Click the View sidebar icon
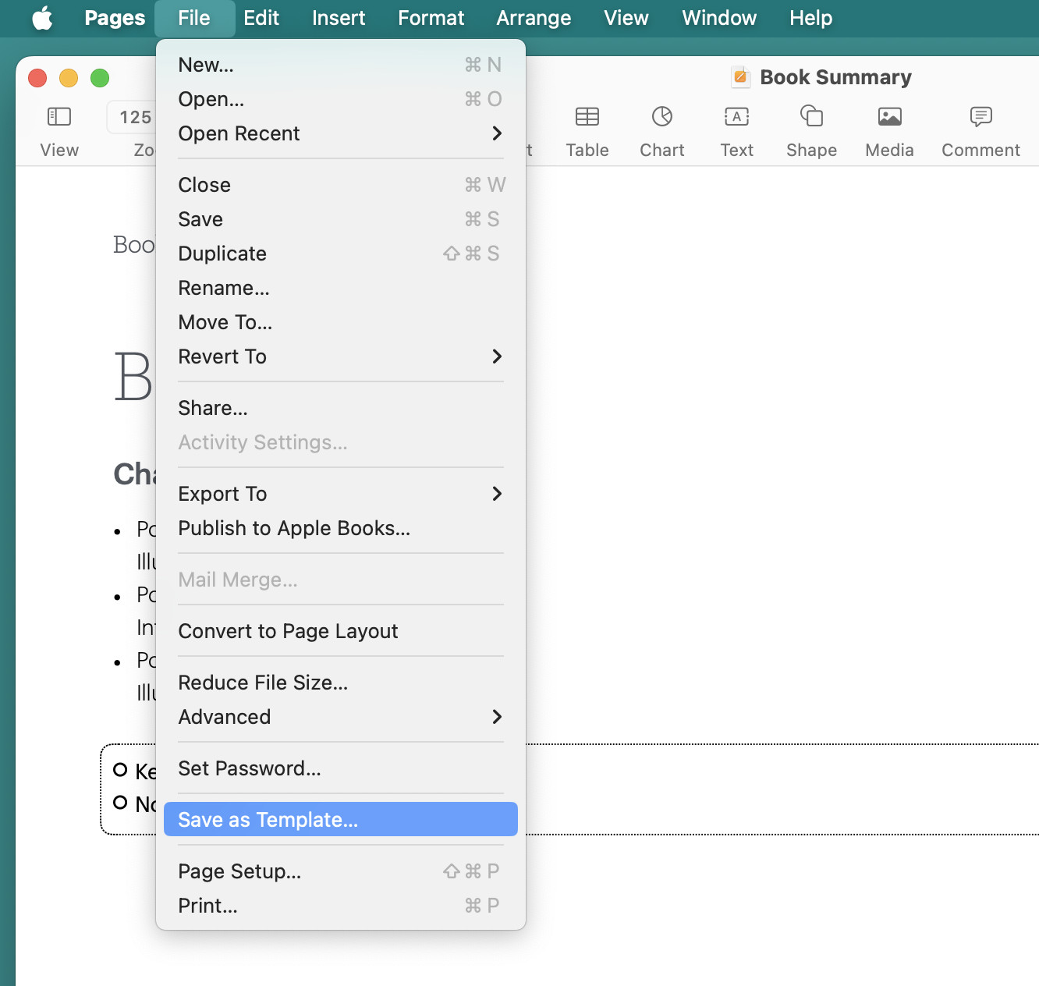The image size is (1039, 986). pos(59,117)
